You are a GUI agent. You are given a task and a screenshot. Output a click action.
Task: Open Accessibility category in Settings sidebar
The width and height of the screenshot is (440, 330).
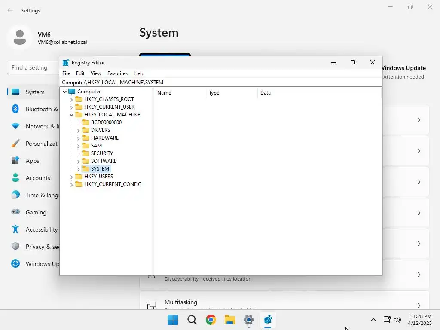[33, 229]
